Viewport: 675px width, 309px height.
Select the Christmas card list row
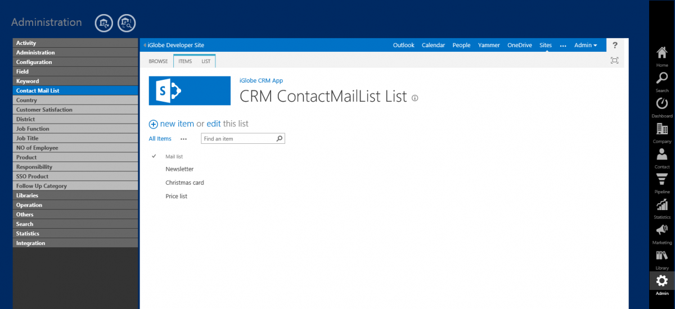[x=184, y=183]
